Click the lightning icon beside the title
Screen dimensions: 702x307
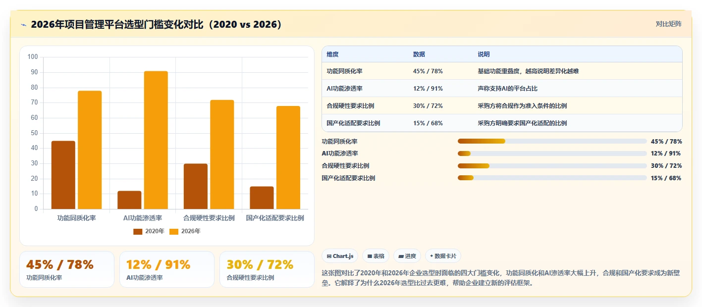coord(23,25)
